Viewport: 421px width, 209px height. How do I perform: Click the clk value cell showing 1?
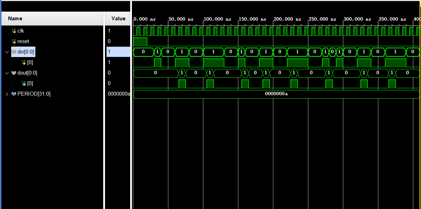118,31
